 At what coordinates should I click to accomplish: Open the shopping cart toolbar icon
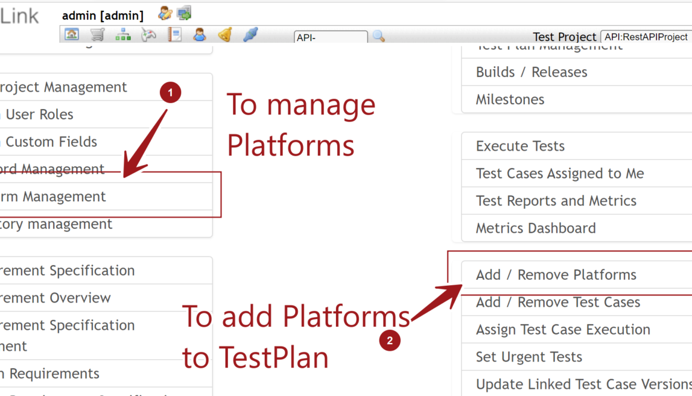[97, 35]
